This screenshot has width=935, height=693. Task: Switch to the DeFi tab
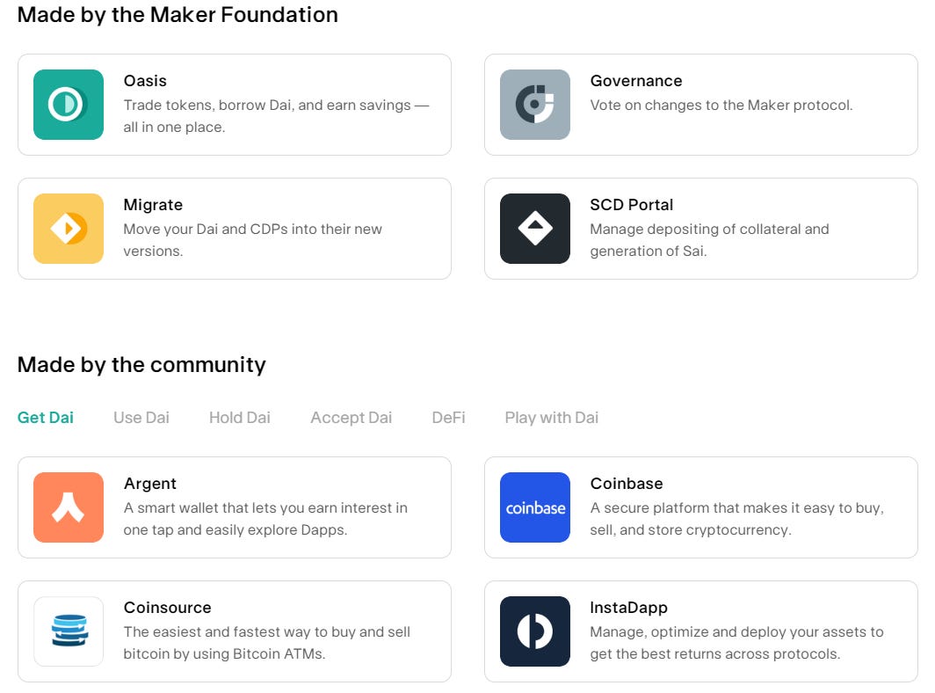click(448, 418)
